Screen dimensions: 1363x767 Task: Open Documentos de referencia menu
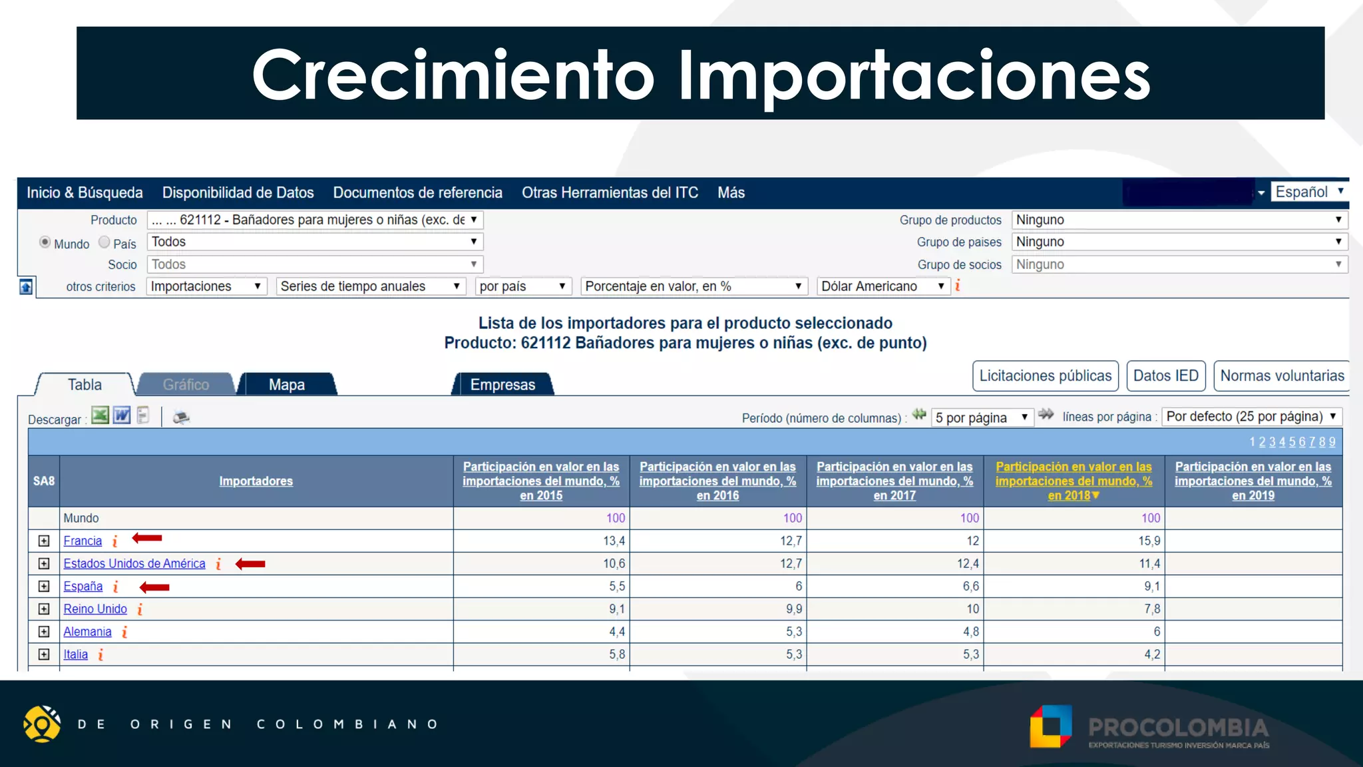417,192
